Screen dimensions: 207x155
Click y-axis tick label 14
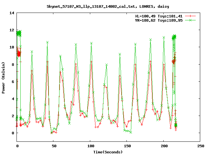coord(12,13)
